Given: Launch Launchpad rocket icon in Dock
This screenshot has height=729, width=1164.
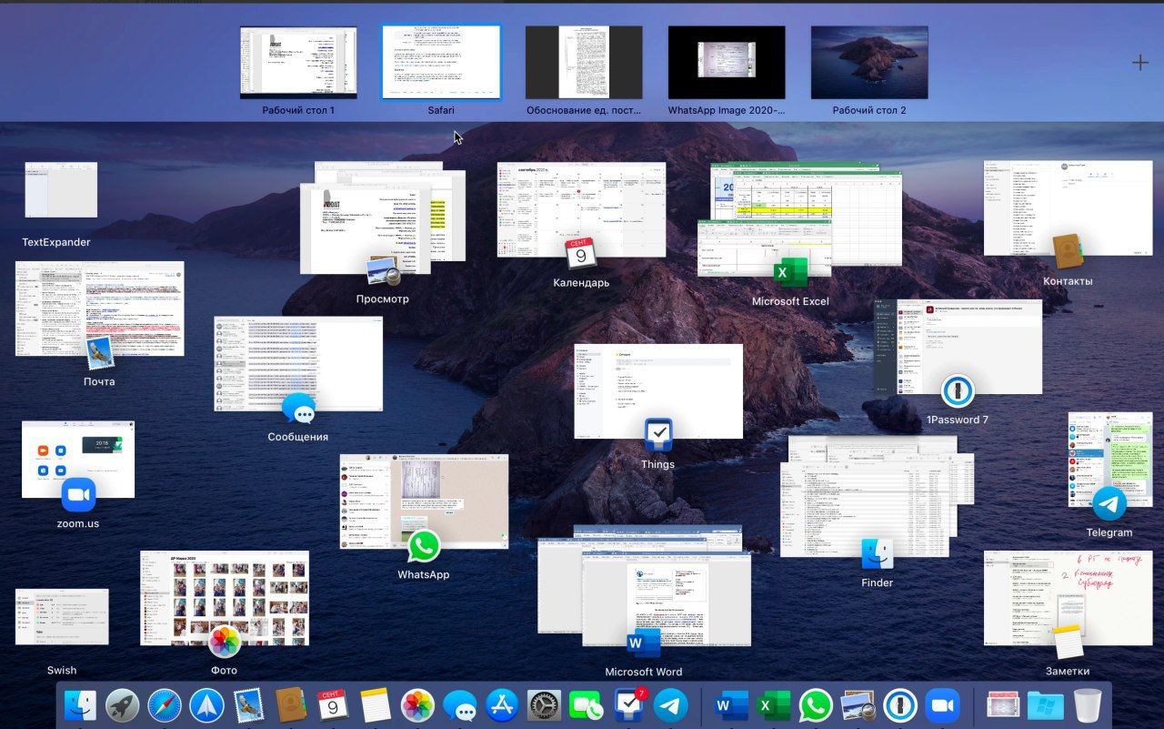Looking at the screenshot, I should tap(123, 705).
